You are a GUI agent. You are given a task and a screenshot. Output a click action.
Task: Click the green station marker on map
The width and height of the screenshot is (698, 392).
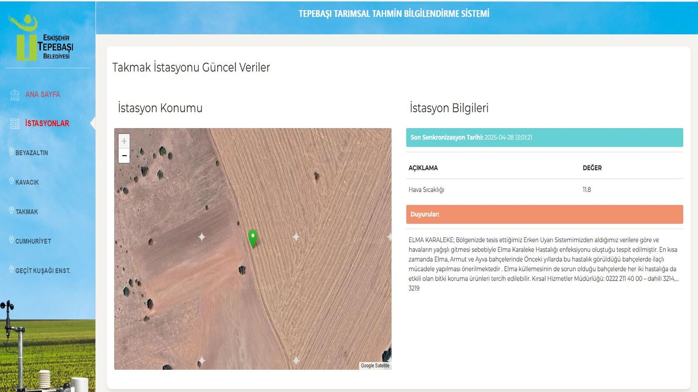253,237
